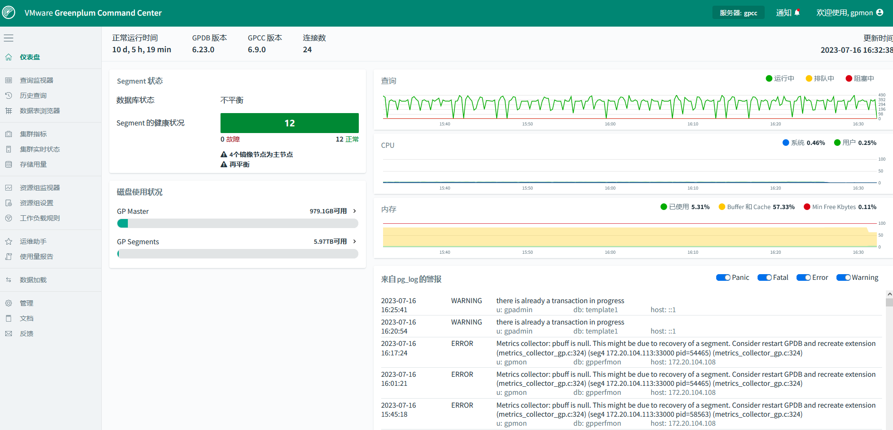
Task: Click the warning triangle beside 再平衡
Action: [224, 164]
